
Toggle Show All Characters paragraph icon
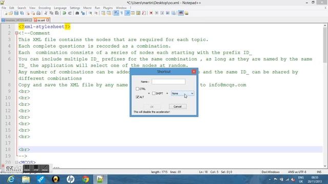tap(121, 13)
